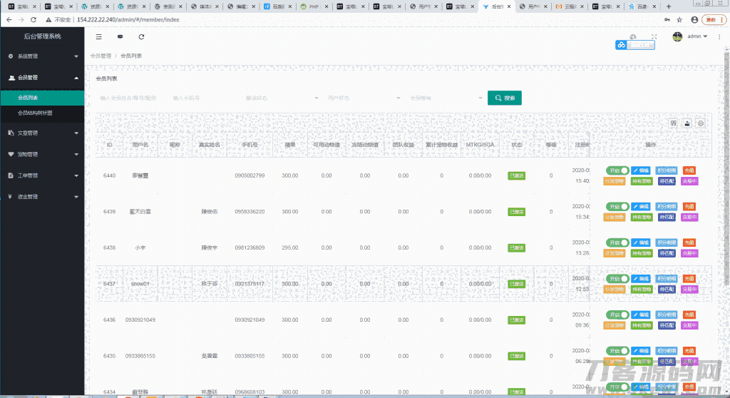
Task: Toggle the 开启 switch for user 6440
Action: (x=617, y=170)
